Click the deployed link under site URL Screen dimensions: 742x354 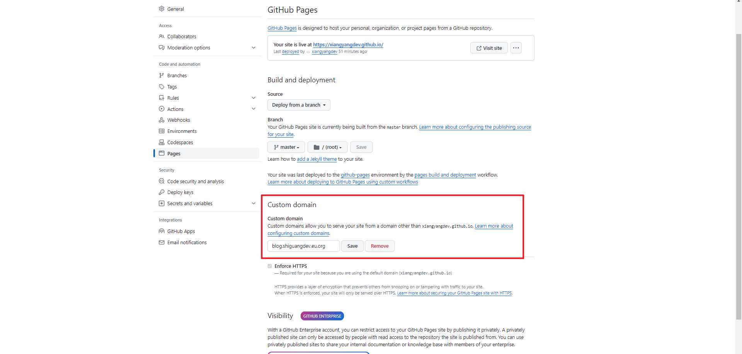coord(291,52)
